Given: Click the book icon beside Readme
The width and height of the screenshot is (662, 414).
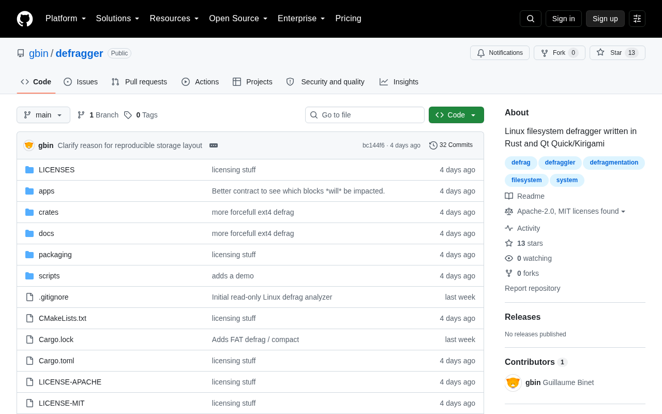Looking at the screenshot, I should (509, 196).
